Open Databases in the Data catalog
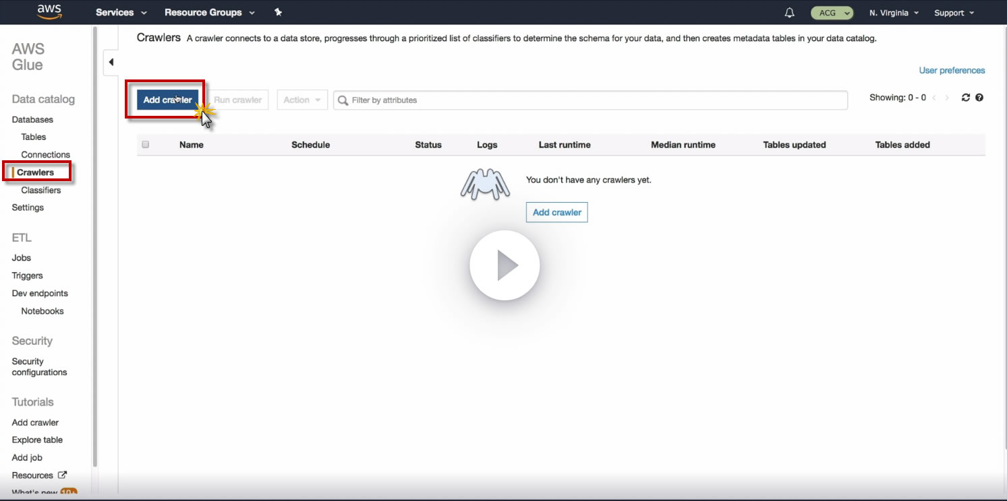1007x501 pixels. [x=32, y=120]
